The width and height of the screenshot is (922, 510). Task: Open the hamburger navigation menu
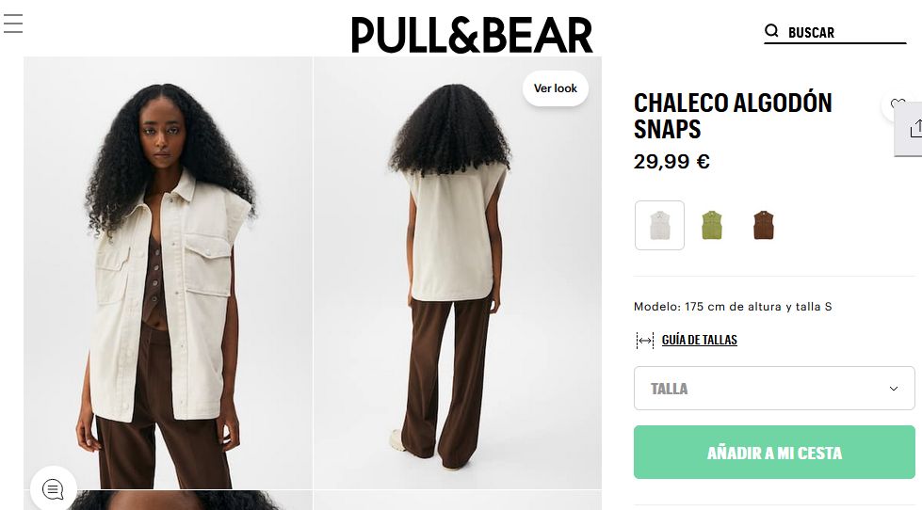[x=13, y=24]
